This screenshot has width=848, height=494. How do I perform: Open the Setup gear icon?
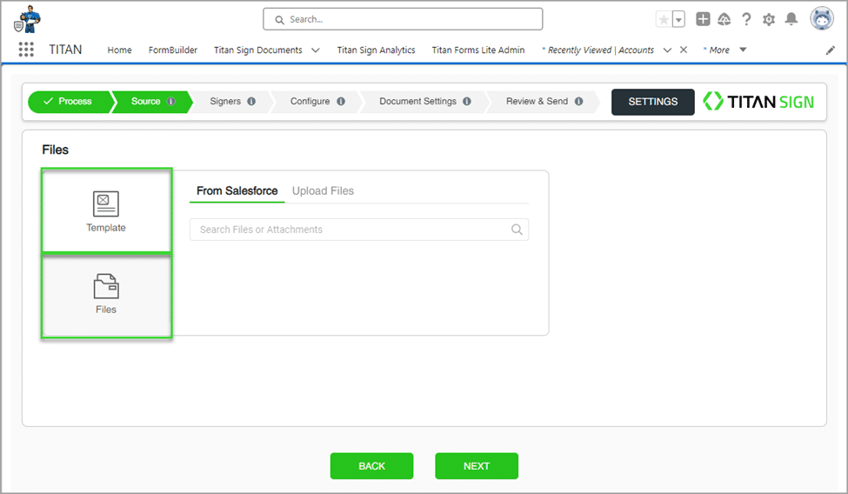[x=769, y=19]
